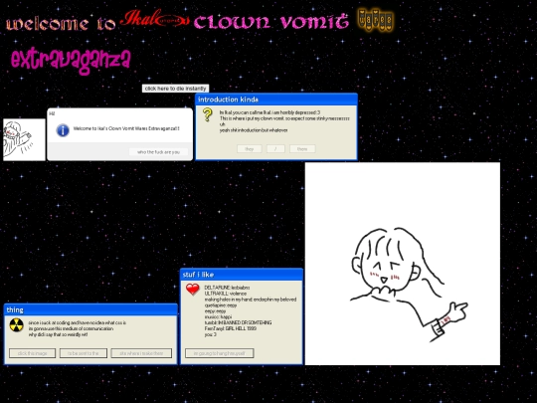Click the 'stuf i like' title bar
The height and width of the screenshot is (403, 537).
click(x=242, y=275)
